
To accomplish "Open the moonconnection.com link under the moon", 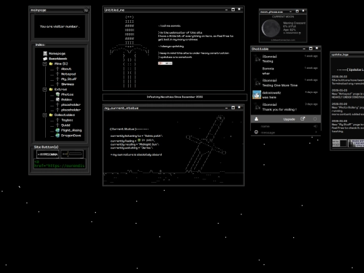I will point(283,40).
